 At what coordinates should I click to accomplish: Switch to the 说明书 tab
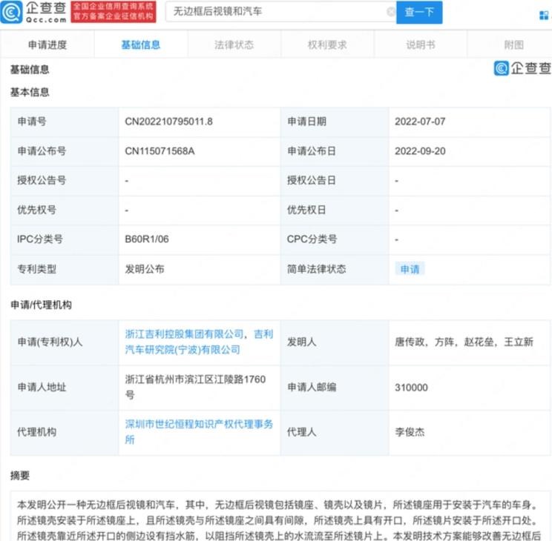click(x=421, y=44)
